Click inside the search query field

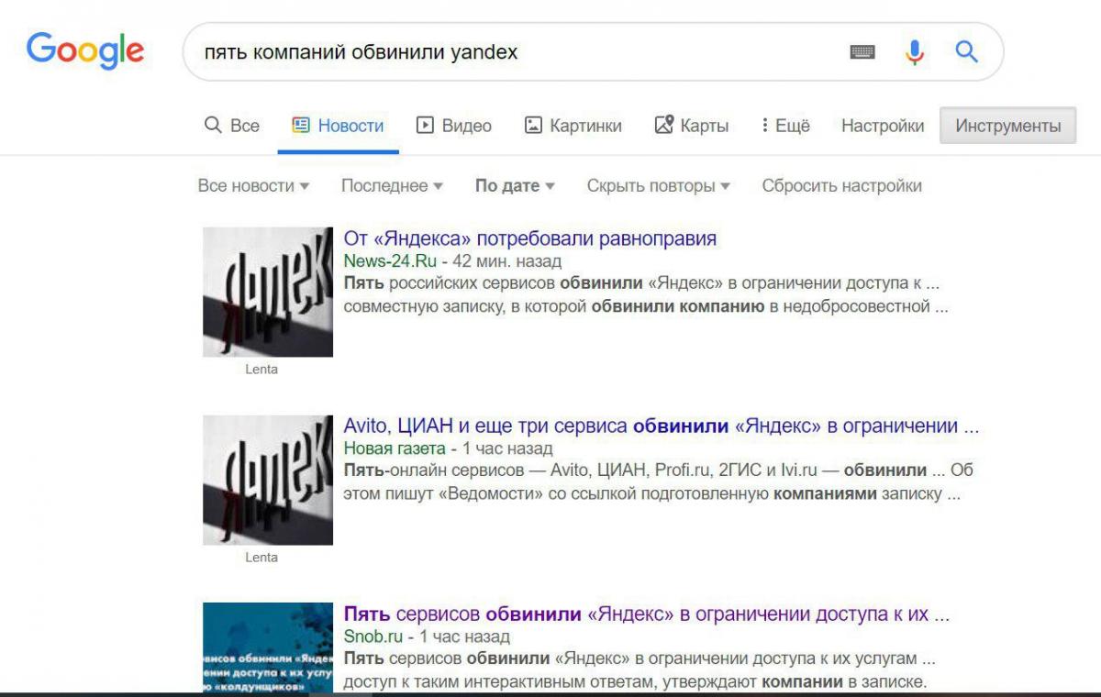tap(514, 52)
